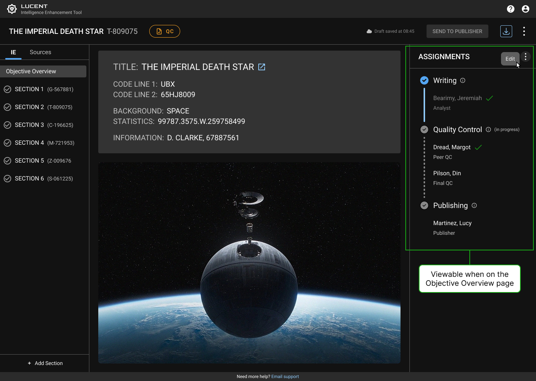Open SECTION 5 (Z-009676
Image resolution: width=536 pixels, height=381 pixels.
pyautogui.click(x=43, y=161)
